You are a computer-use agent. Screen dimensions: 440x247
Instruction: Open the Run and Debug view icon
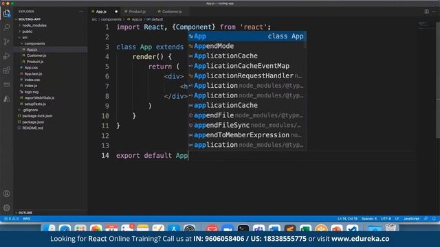coord(6,56)
